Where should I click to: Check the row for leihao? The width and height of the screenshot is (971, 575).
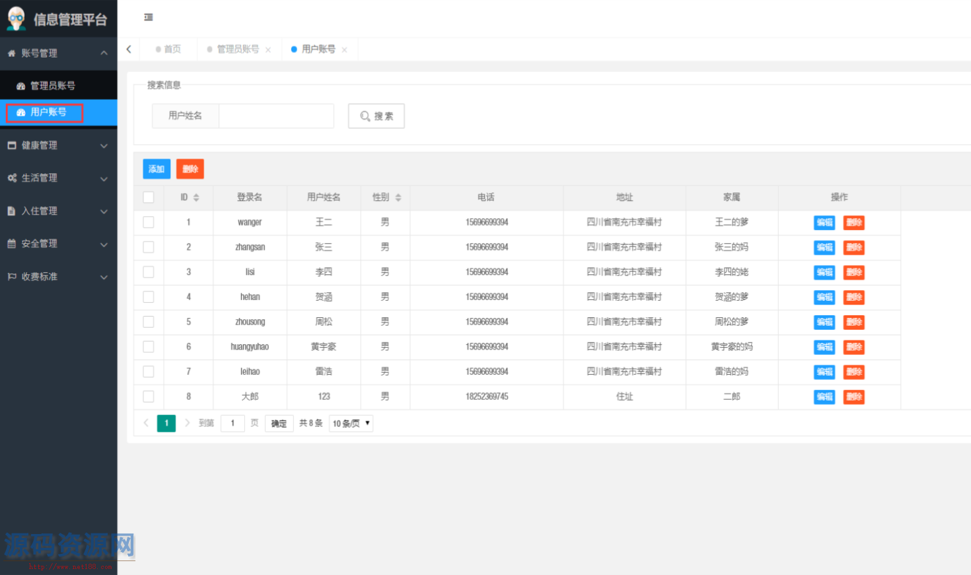[149, 371]
